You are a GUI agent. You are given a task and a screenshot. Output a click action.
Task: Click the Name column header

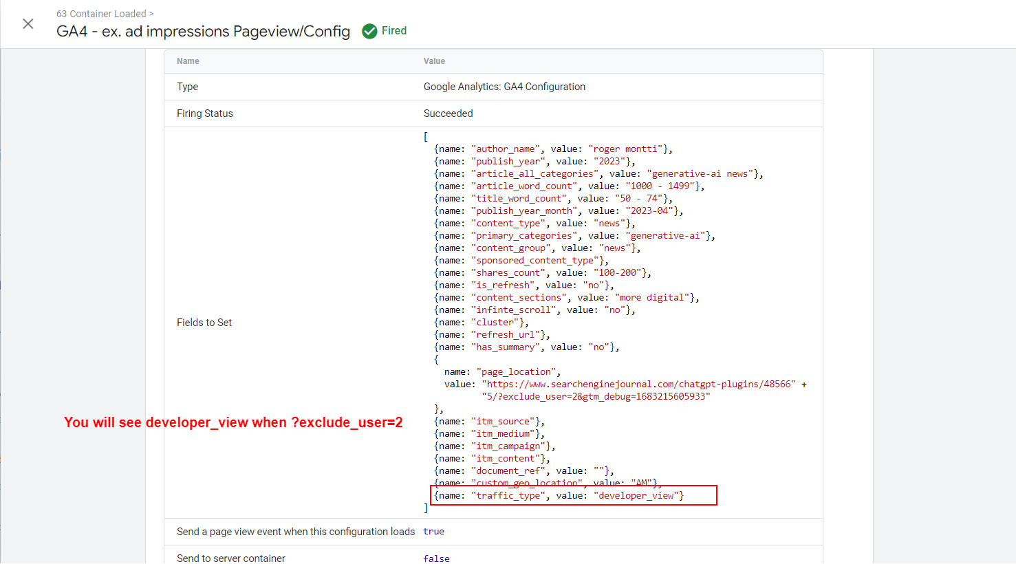point(188,61)
